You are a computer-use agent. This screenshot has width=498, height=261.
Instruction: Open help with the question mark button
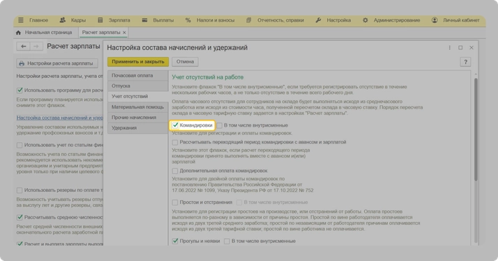466,62
